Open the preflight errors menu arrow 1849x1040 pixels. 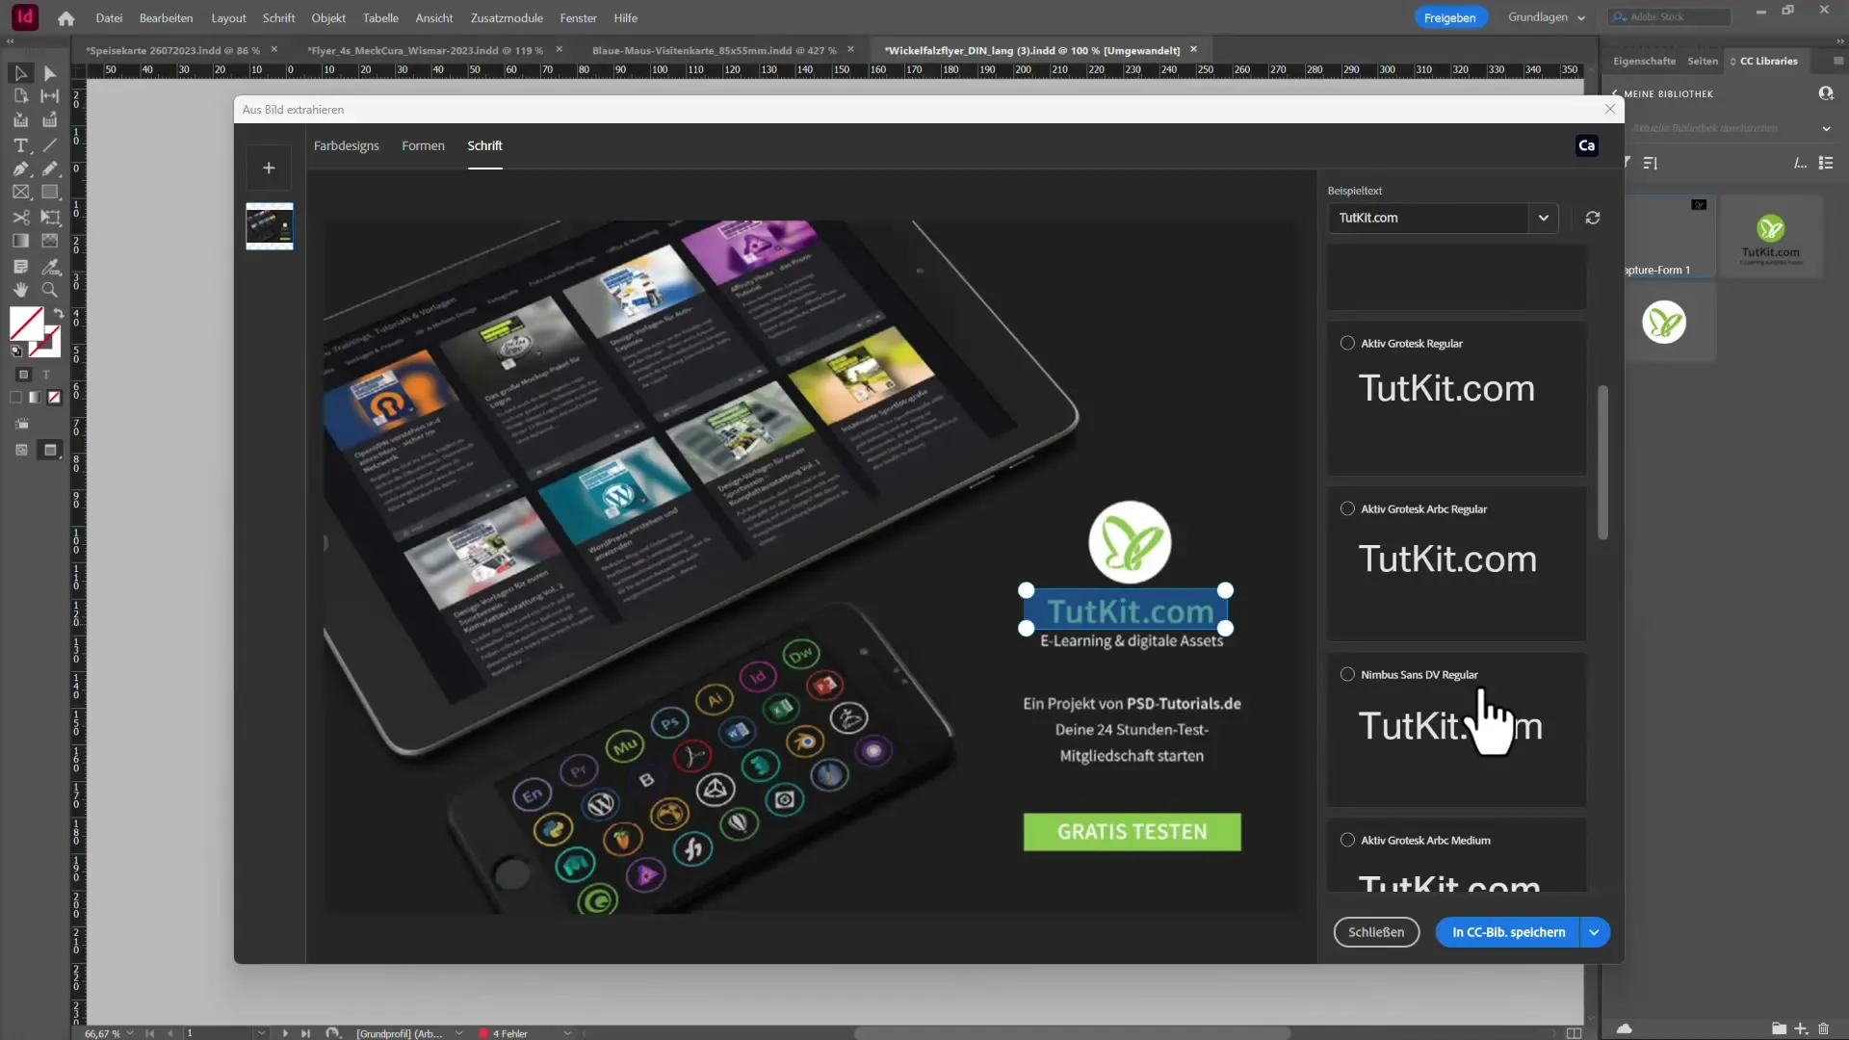(x=567, y=1033)
